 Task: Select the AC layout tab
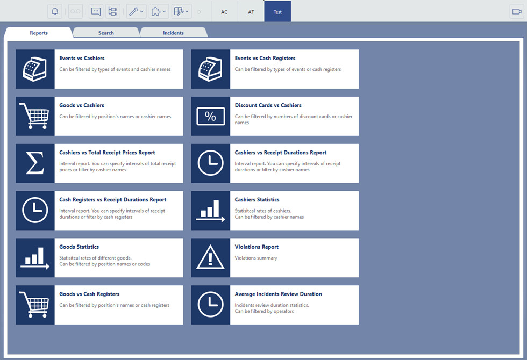click(224, 12)
